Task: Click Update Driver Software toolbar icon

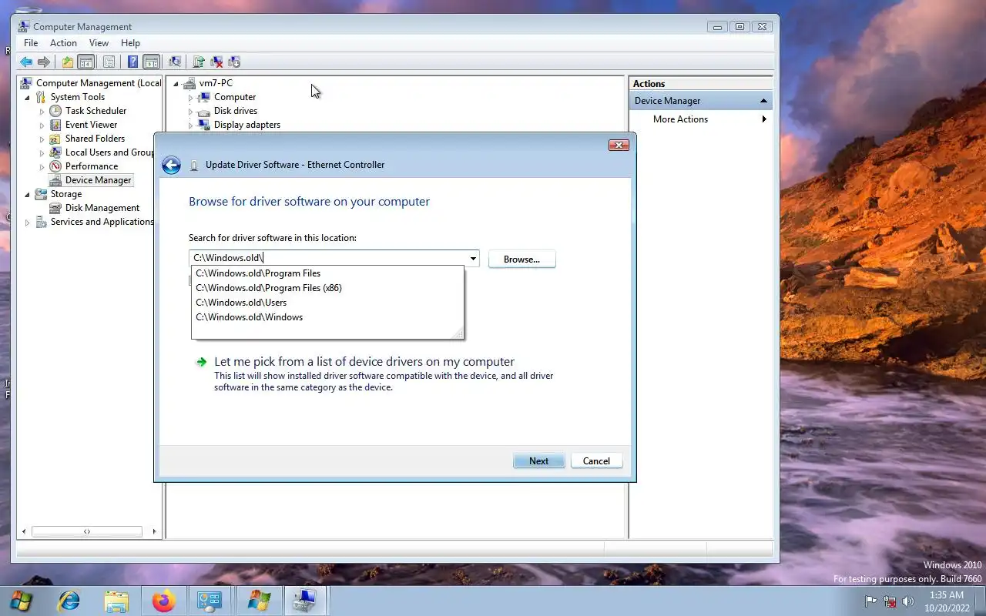Action: click(x=199, y=62)
